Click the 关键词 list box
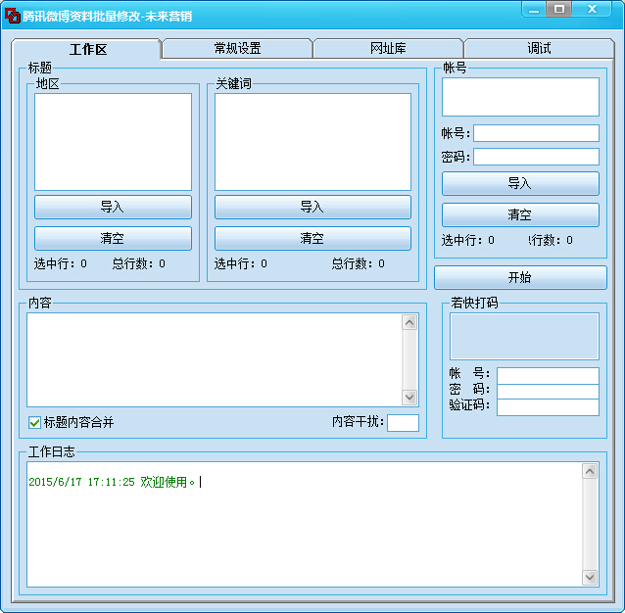 point(312,142)
